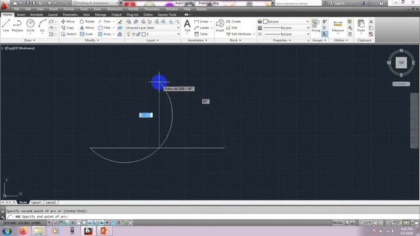Expand the Annotation panel
420x236 pixels.
pos(198,41)
